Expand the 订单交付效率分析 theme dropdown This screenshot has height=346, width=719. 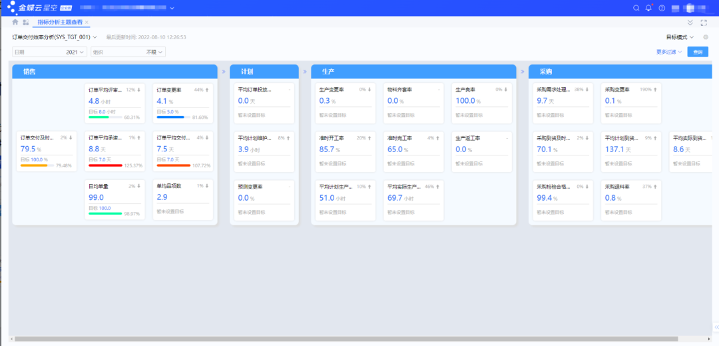pyautogui.click(x=55, y=37)
